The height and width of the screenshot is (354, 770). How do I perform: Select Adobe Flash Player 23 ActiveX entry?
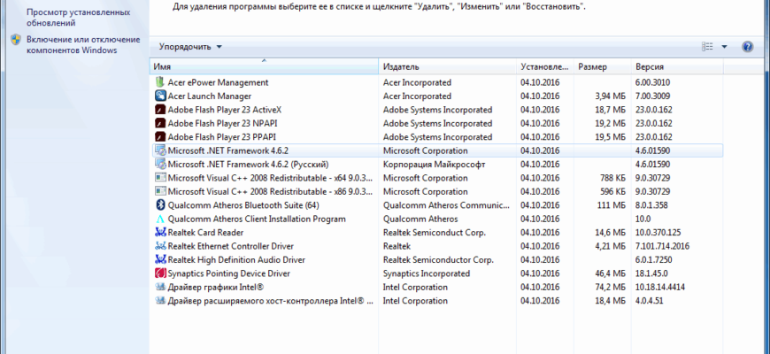point(437,110)
